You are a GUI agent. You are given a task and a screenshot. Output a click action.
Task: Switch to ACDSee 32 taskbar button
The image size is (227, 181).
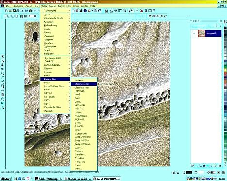[x=78, y=179]
